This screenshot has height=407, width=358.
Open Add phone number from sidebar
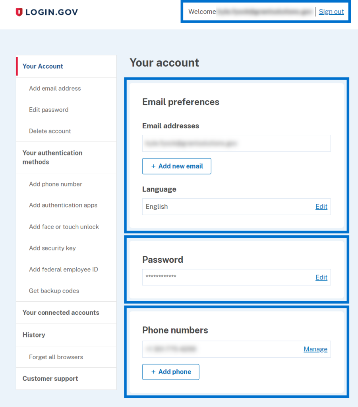[55, 184]
